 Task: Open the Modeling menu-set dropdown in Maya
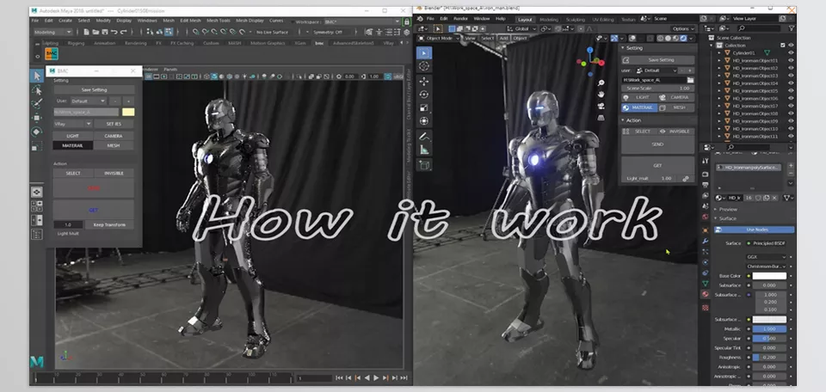(52, 32)
